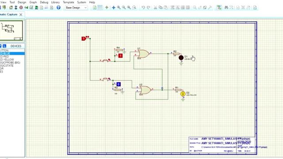This screenshot has height=159, width=283.
Task: Select LED-RED in the devices list
Action: [12, 57]
